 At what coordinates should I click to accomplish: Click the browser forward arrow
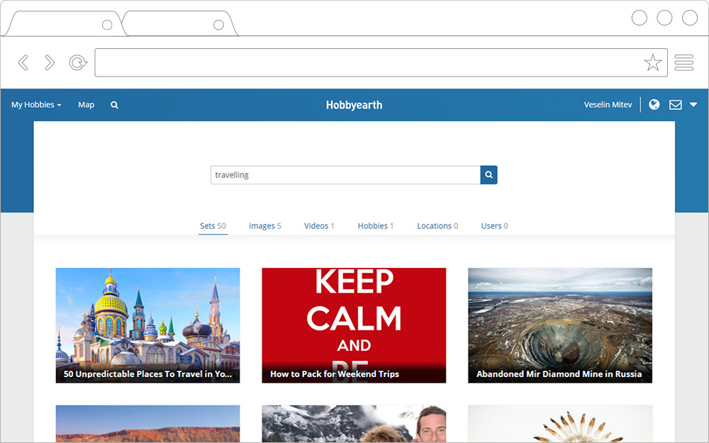pos(50,63)
